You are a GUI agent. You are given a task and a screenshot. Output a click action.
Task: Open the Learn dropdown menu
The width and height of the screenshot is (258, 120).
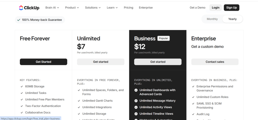[112, 8]
